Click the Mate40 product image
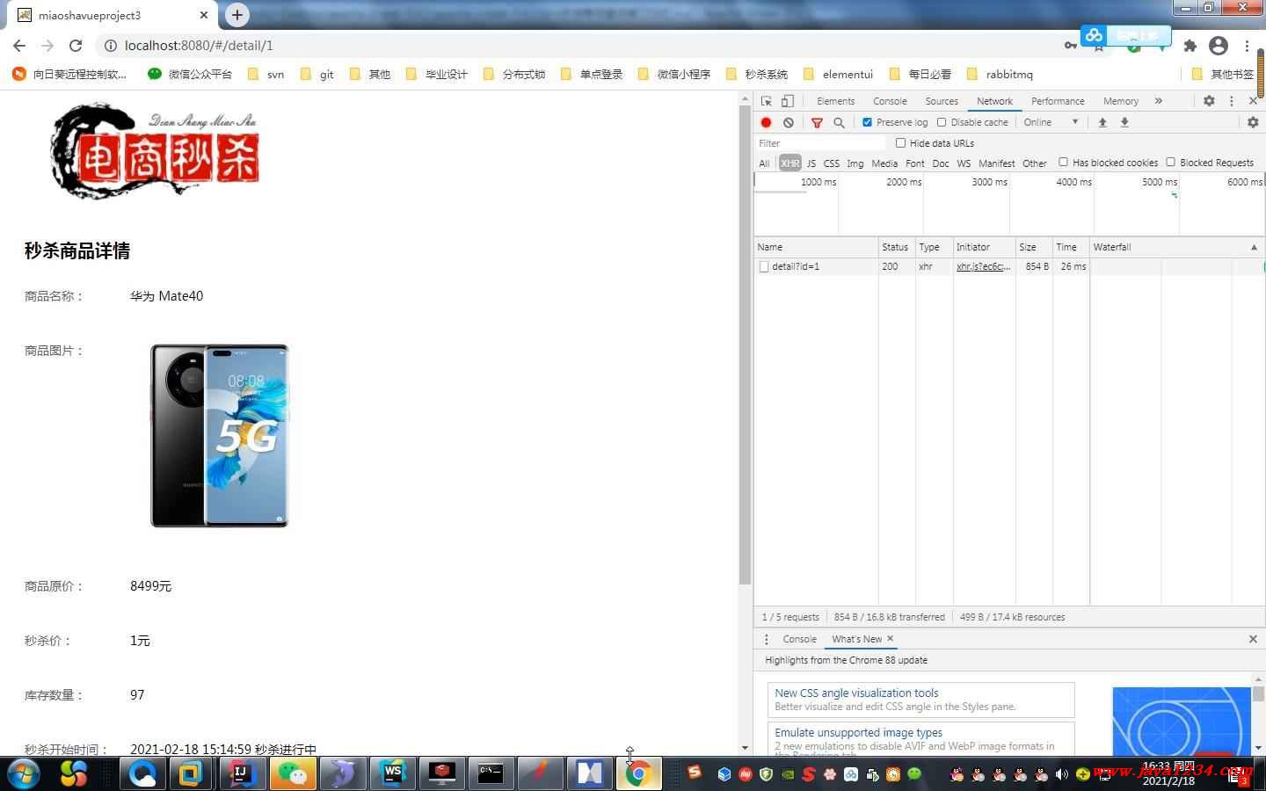 [x=220, y=436]
